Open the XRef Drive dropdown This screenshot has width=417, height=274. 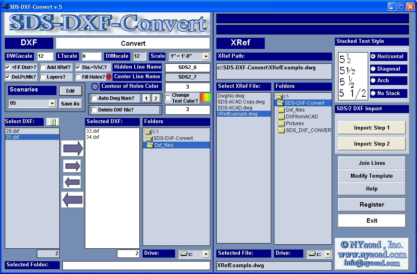328,254
